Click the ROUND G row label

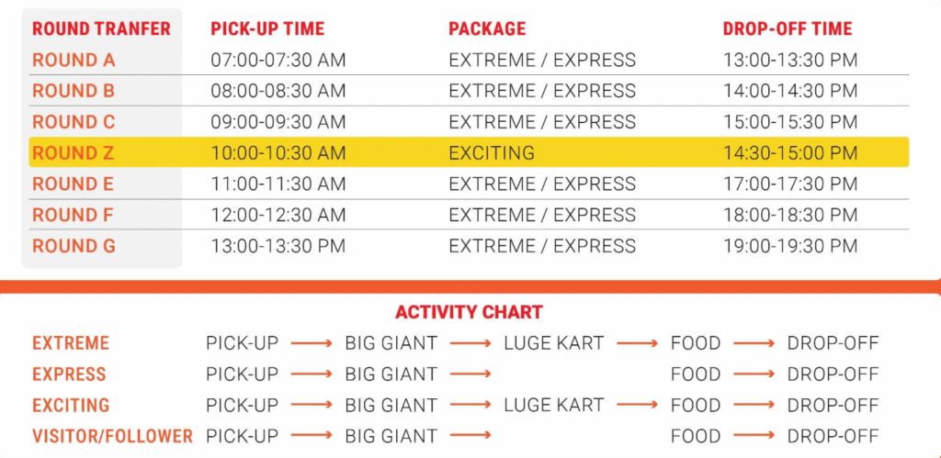(x=74, y=246)
